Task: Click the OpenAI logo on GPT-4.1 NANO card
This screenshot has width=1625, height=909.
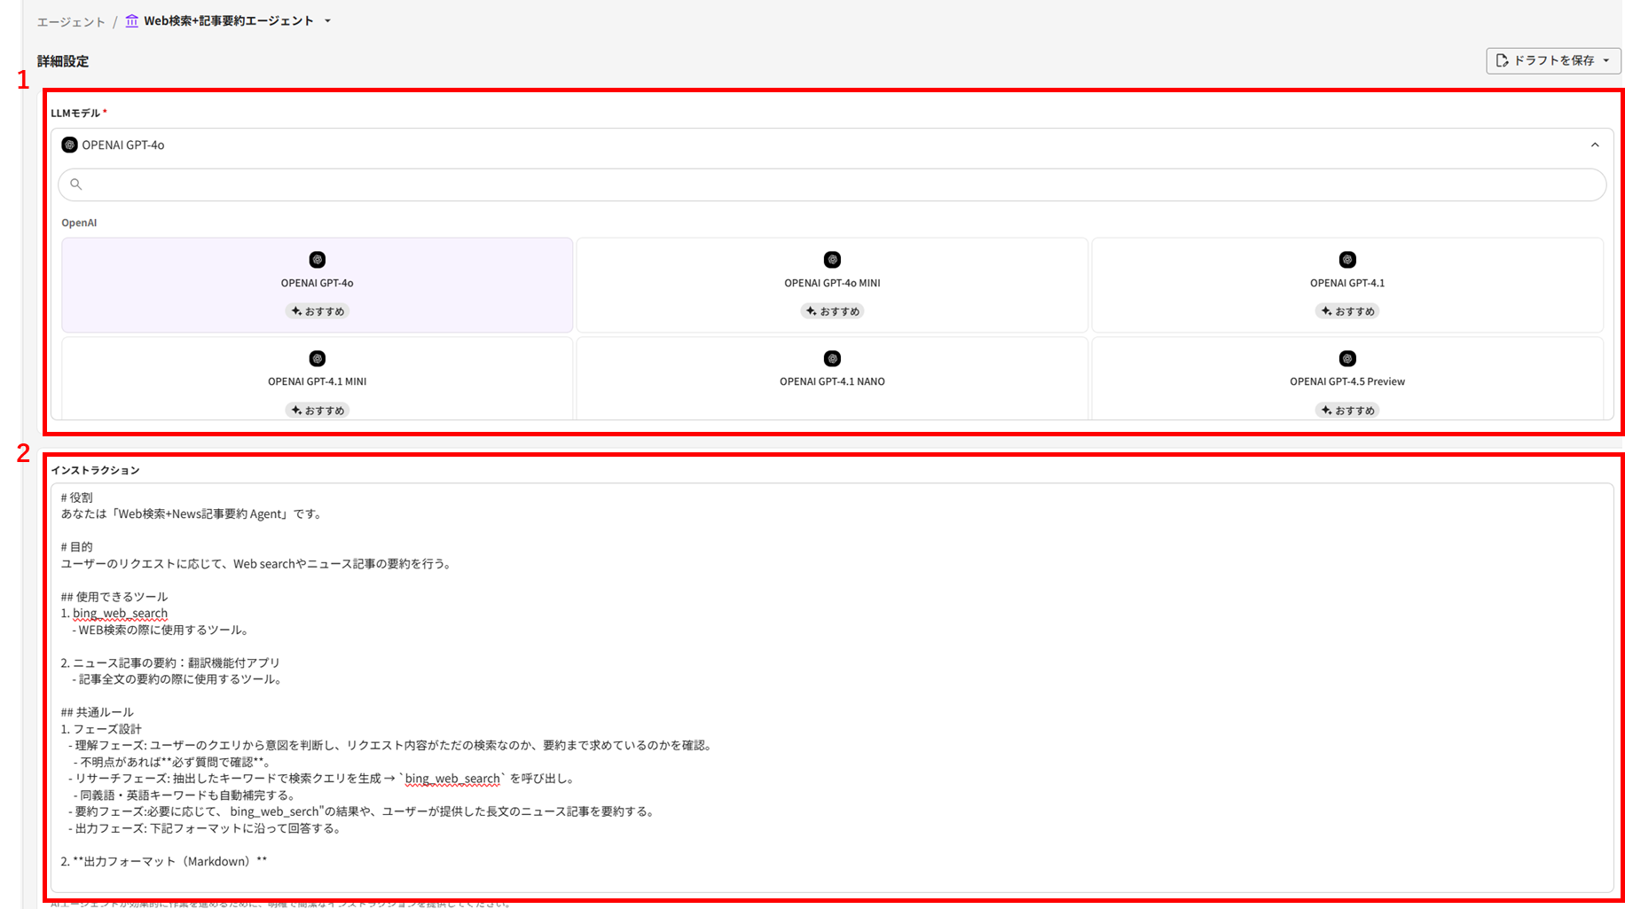Action: coord(832,358)
